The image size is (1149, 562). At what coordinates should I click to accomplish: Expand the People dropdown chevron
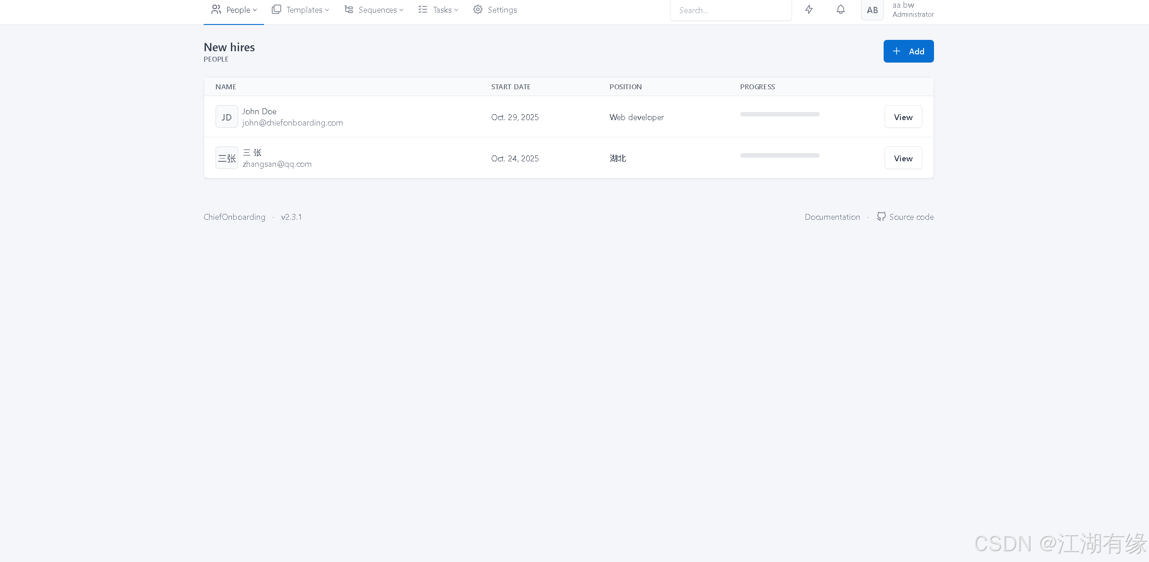pos(255,10)
